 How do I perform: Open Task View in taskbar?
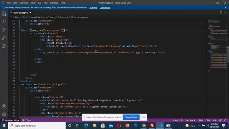click(78, 125)
